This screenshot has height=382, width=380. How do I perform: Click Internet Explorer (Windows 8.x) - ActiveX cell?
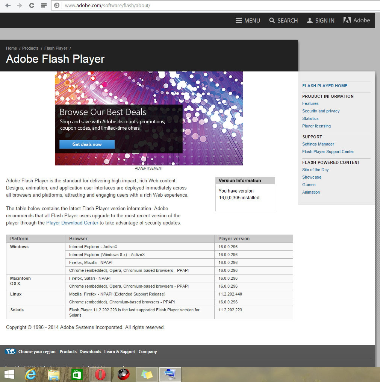tap(140, 255)
